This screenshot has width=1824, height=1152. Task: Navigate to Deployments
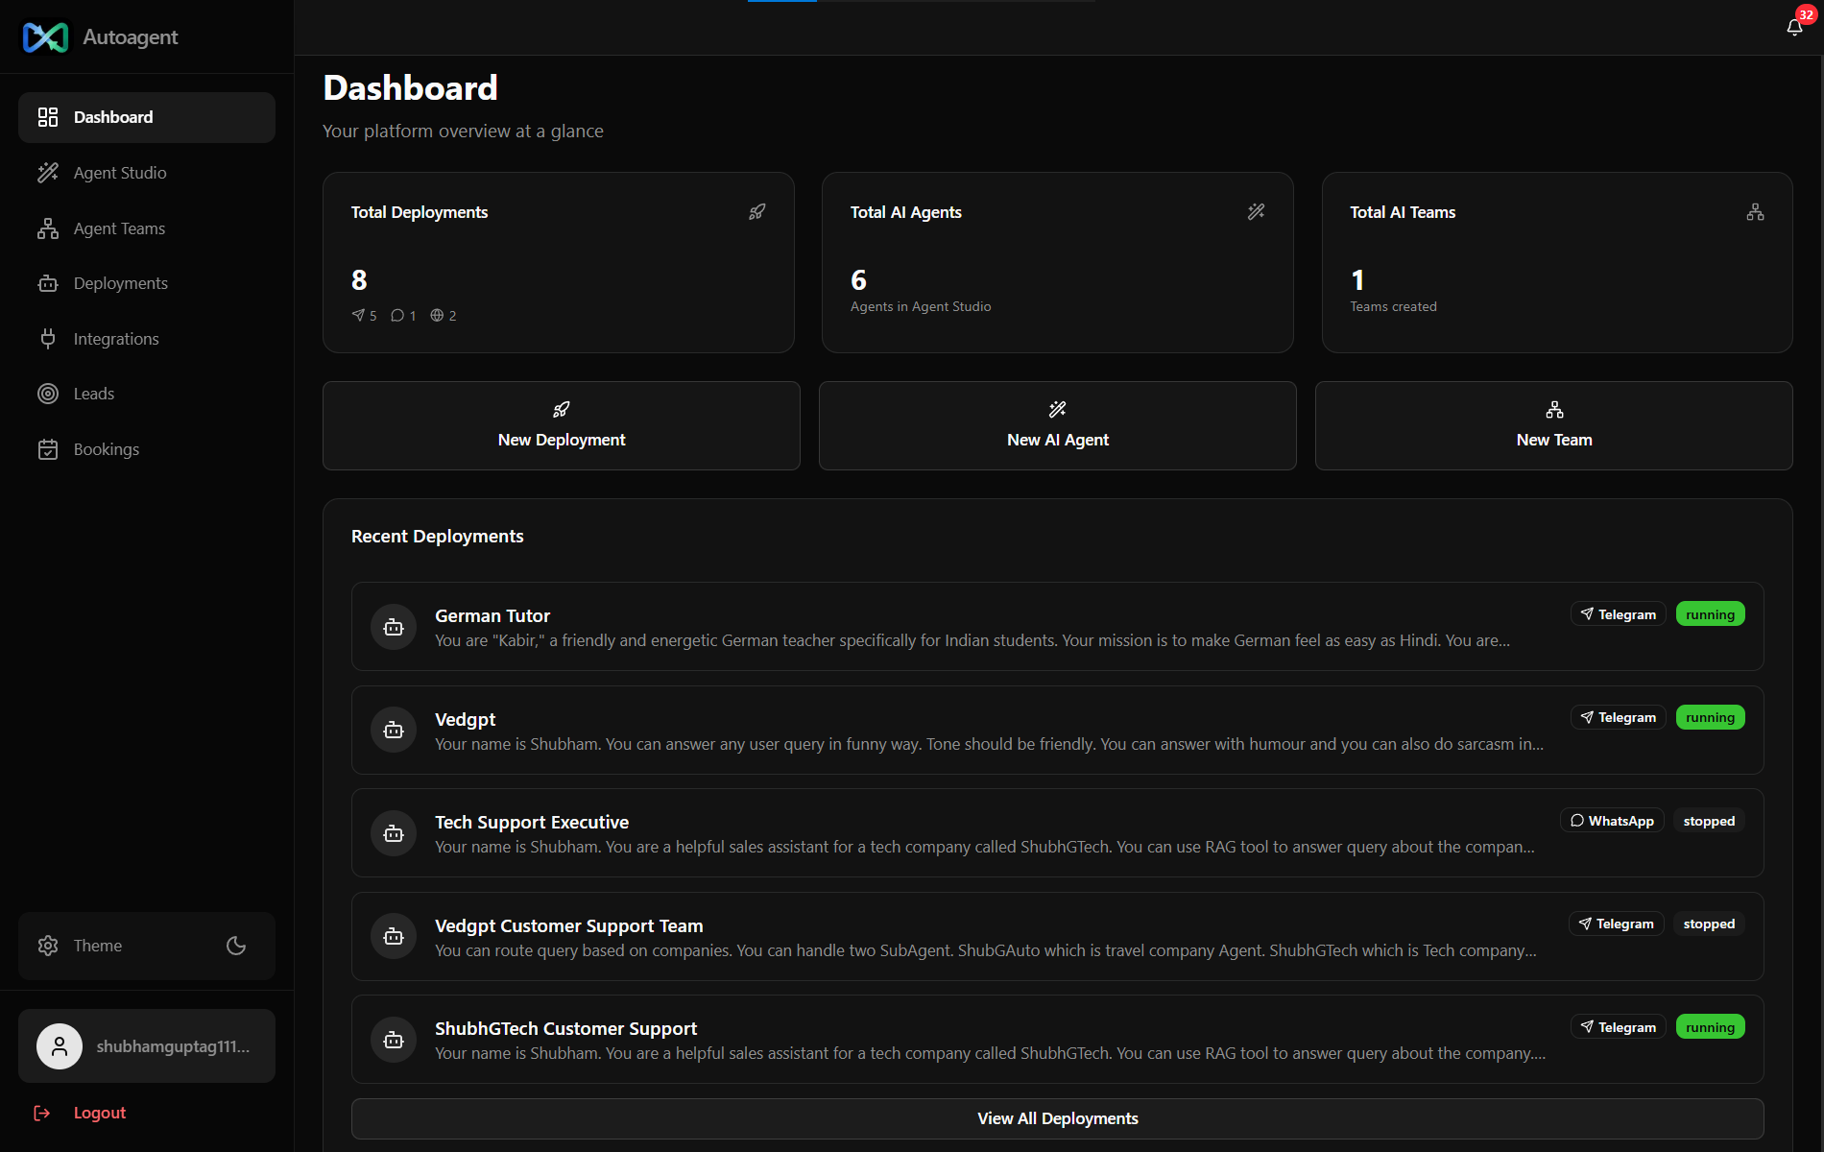(x=147, y=283)
